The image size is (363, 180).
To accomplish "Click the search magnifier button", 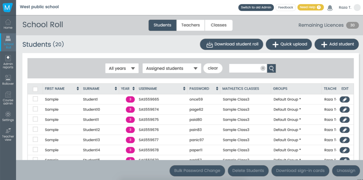I will tap(271, 68).
